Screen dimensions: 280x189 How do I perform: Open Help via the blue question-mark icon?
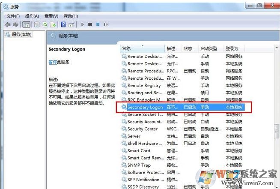pos(63,24)
